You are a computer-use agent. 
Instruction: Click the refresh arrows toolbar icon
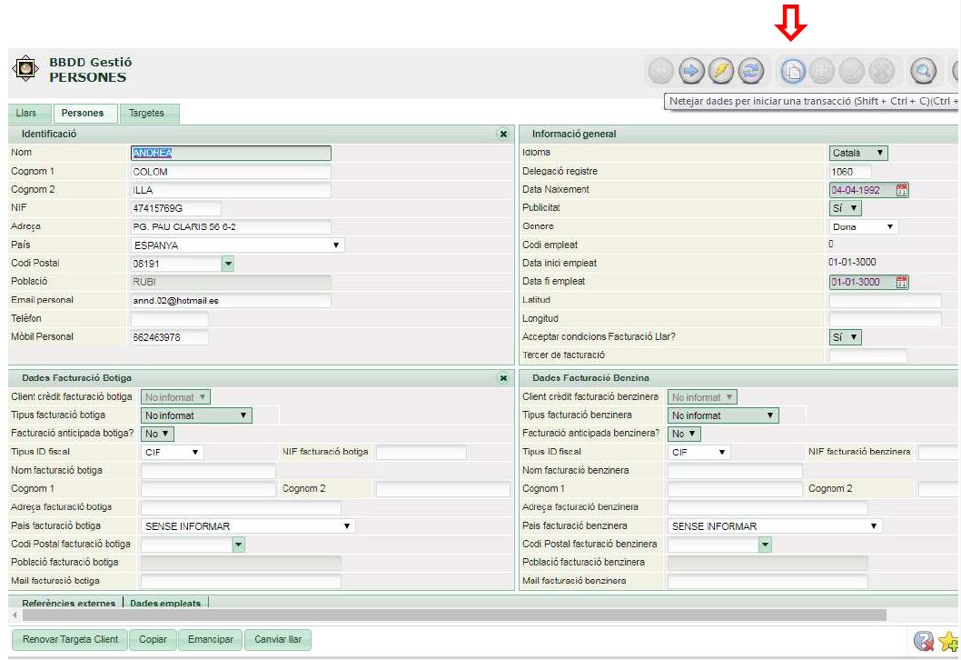[x=750, y=70]
